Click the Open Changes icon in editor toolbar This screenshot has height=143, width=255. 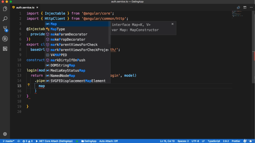238,7
